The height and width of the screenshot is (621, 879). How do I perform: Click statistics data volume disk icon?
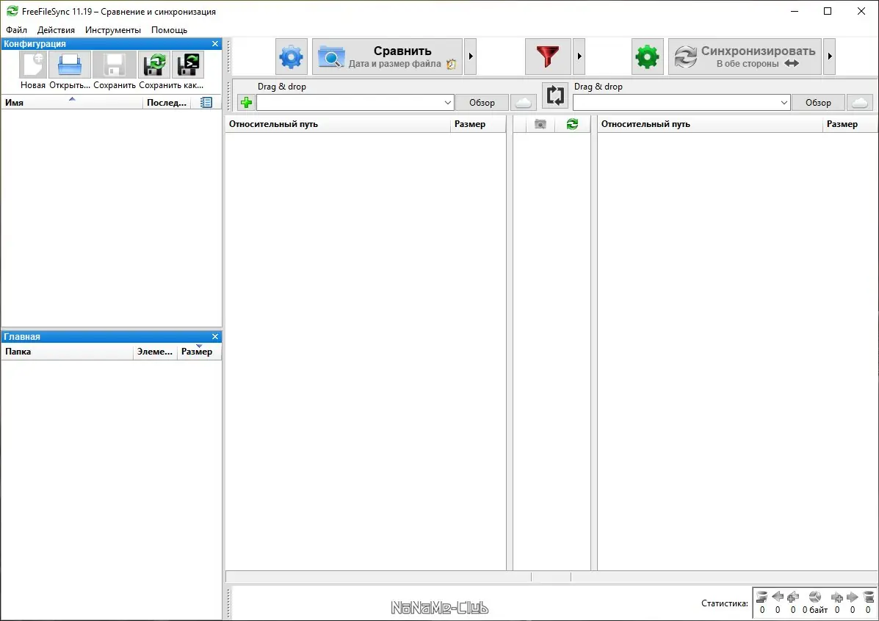[815, 597]
